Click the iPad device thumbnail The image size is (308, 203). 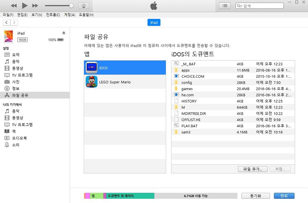(8, 36)
